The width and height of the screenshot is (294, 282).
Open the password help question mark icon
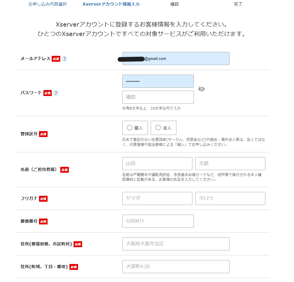coord(56,93)
